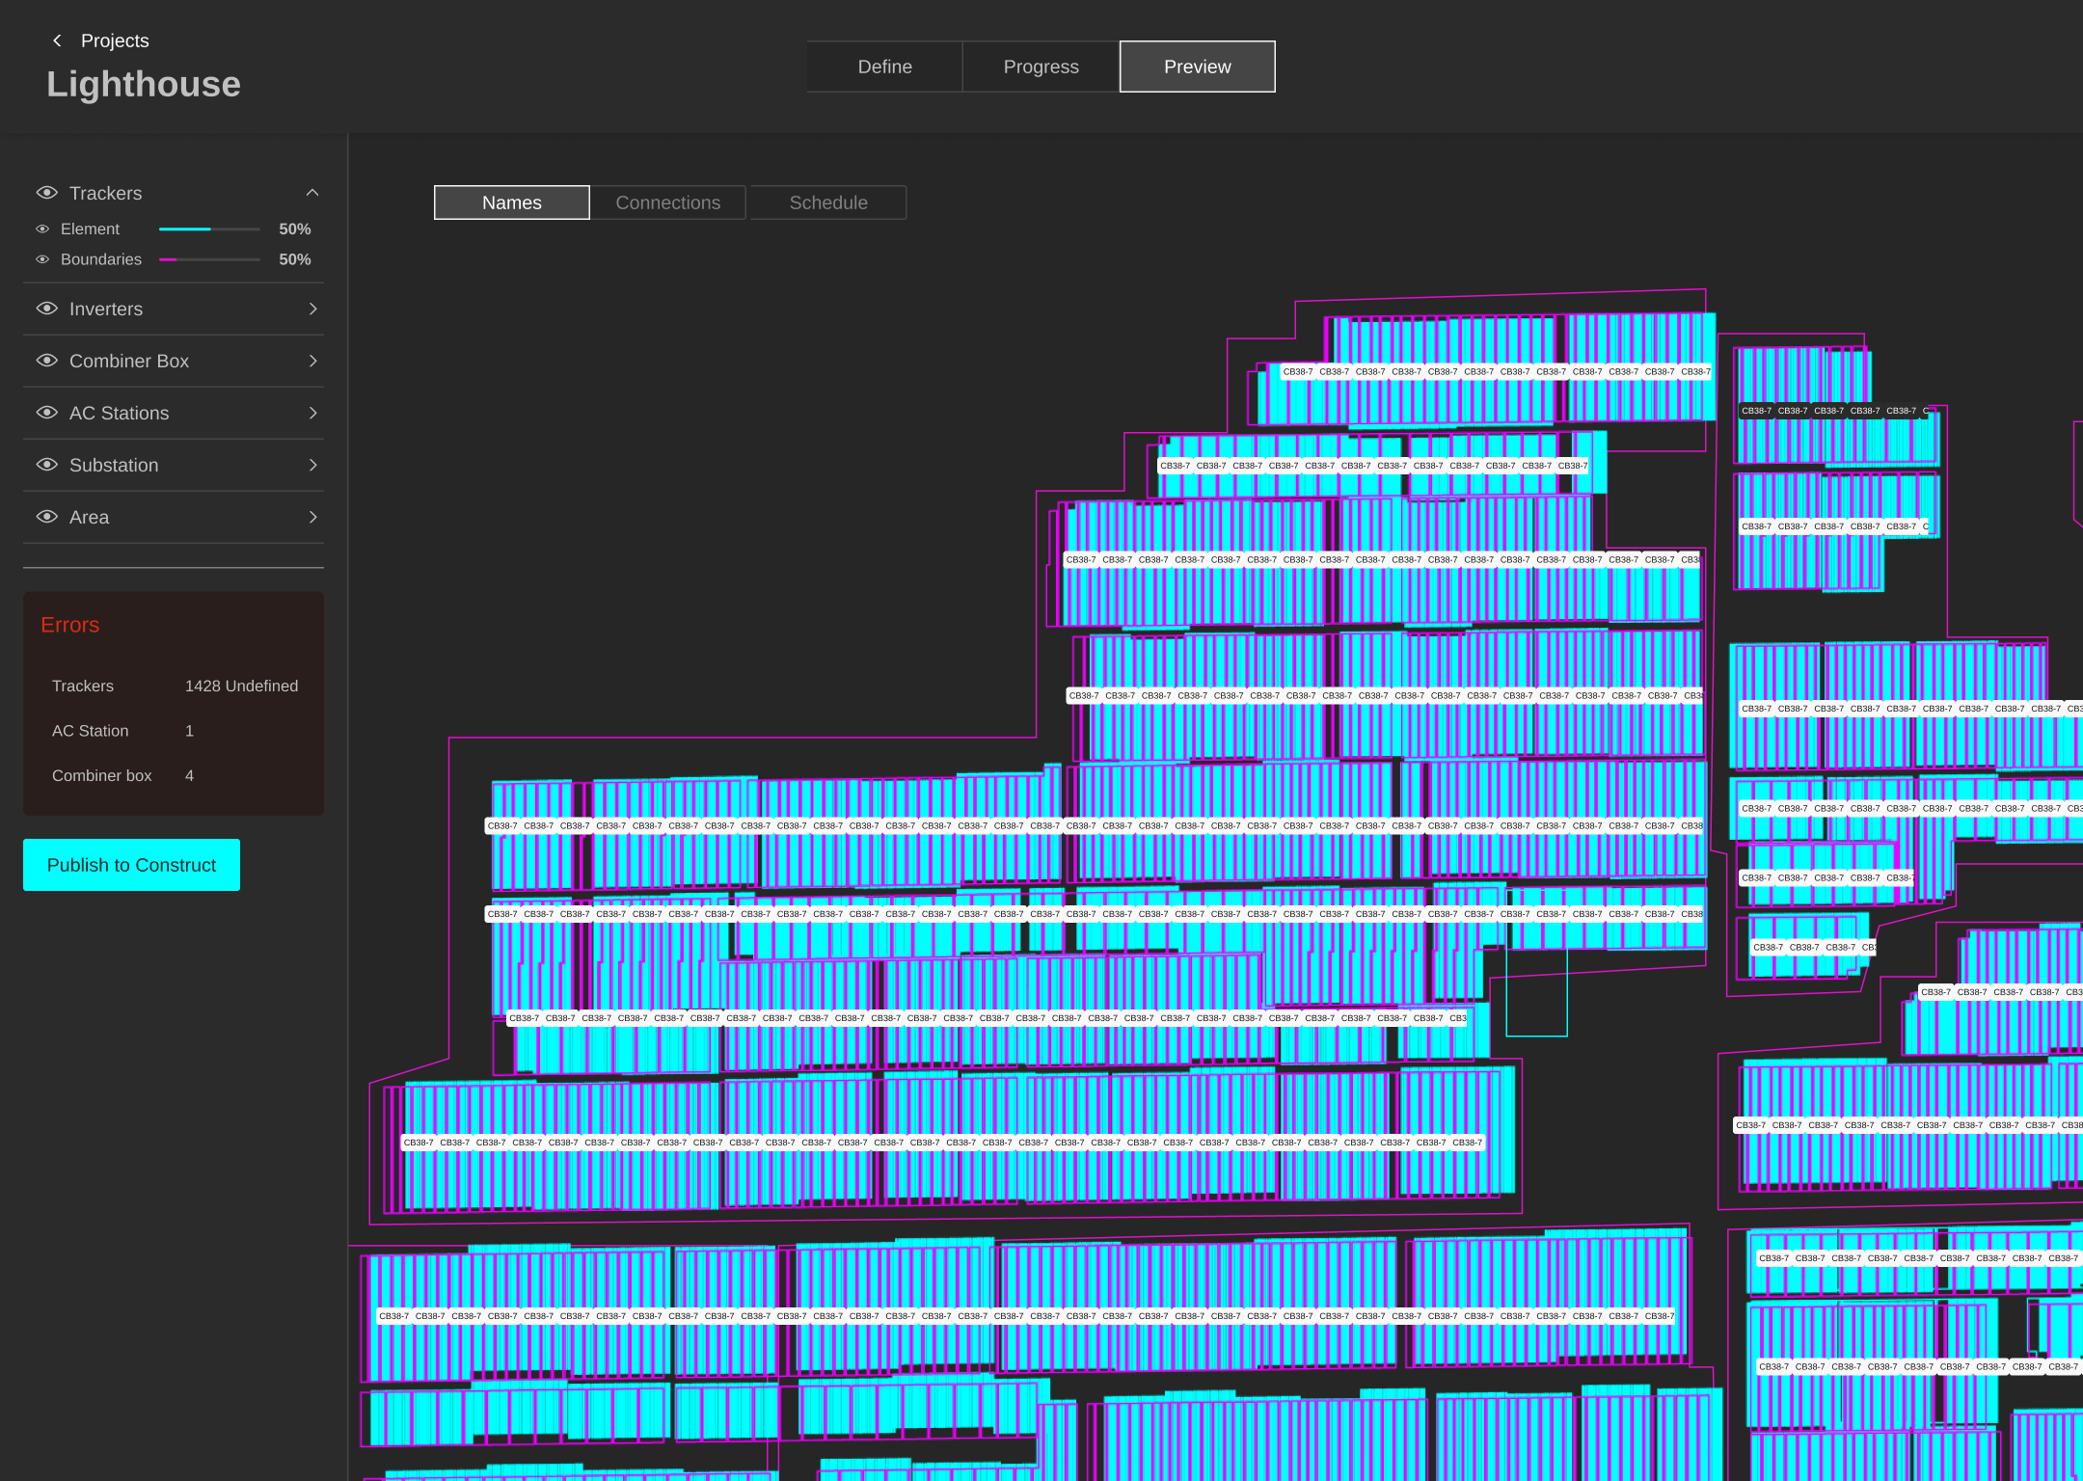
Task: Click the Substation layer label
Action: [114, 465]
